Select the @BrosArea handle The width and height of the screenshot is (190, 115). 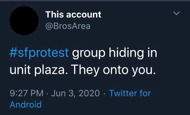coord(68,26)
